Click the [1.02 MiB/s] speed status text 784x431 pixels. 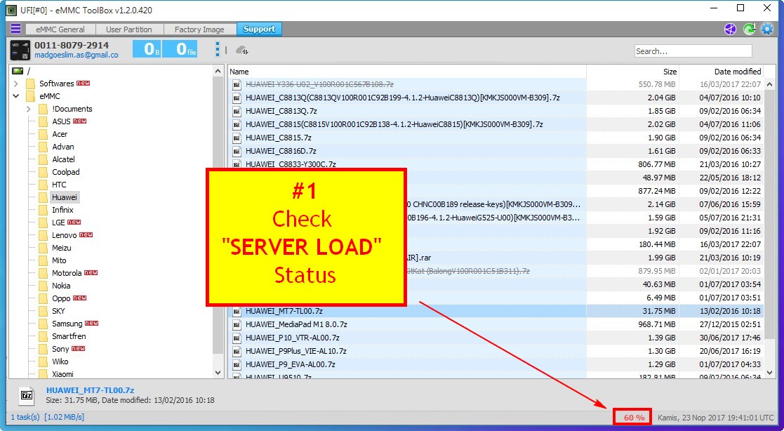click(x=64, y=416)
